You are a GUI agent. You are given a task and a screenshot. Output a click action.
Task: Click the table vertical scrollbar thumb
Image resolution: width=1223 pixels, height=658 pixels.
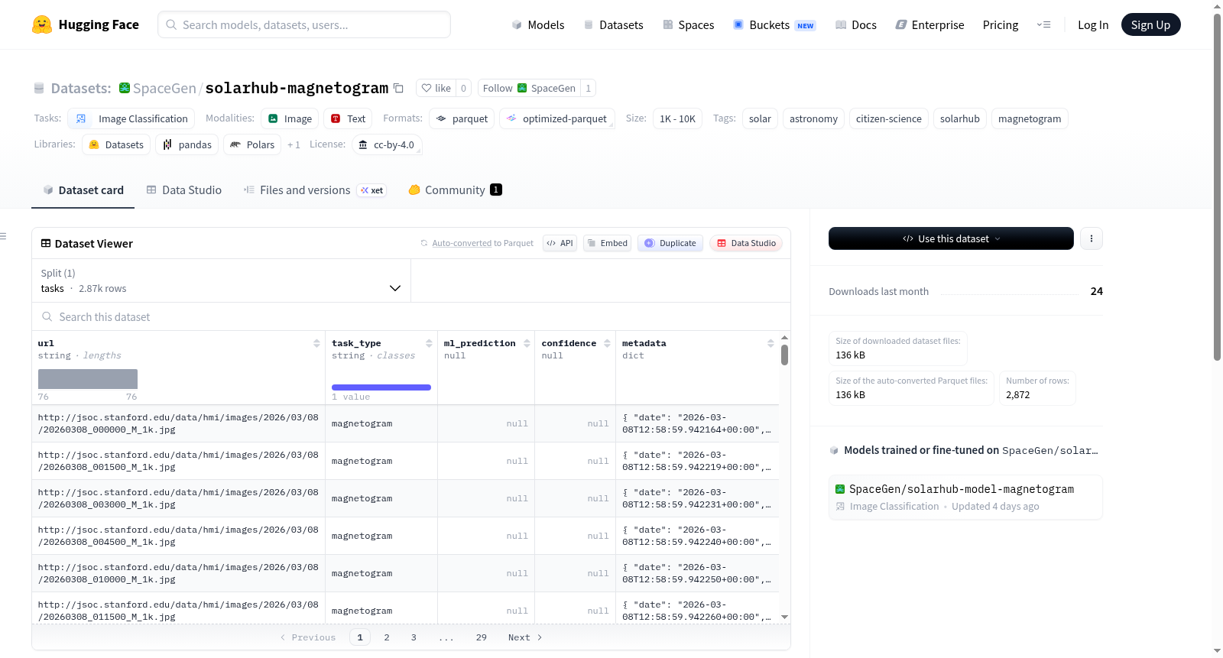pos(784,355)
